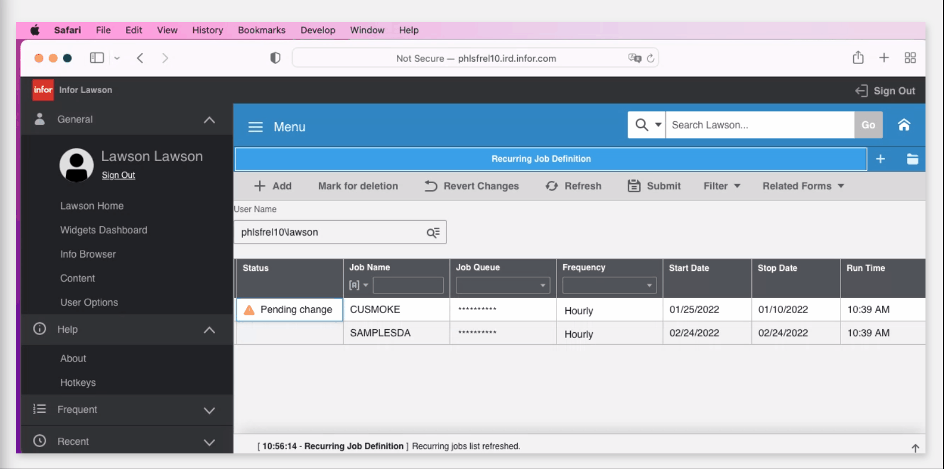Reload the page with the refresh arrow
This screenshot has width=944, height=469.
pyautogui.click(x=651, y=58)
